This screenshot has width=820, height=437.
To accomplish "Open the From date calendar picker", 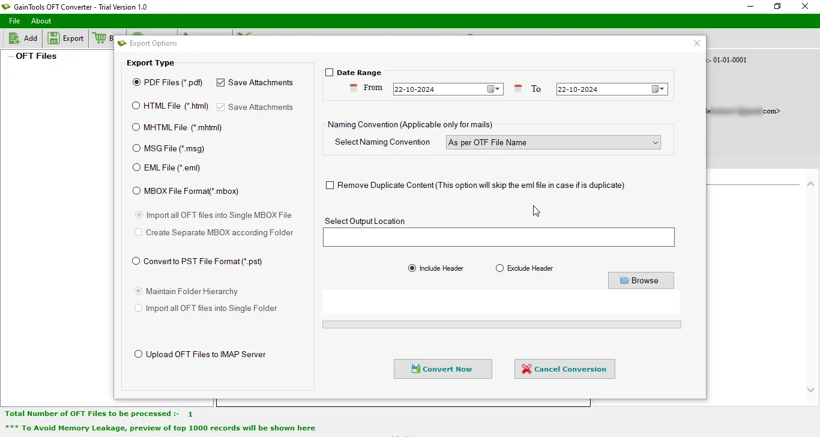I will pos(493,89).
